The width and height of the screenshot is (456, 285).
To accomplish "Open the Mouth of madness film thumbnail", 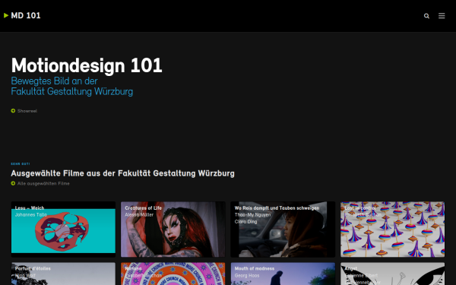I will pyautogui.click(x=283, y=274).
